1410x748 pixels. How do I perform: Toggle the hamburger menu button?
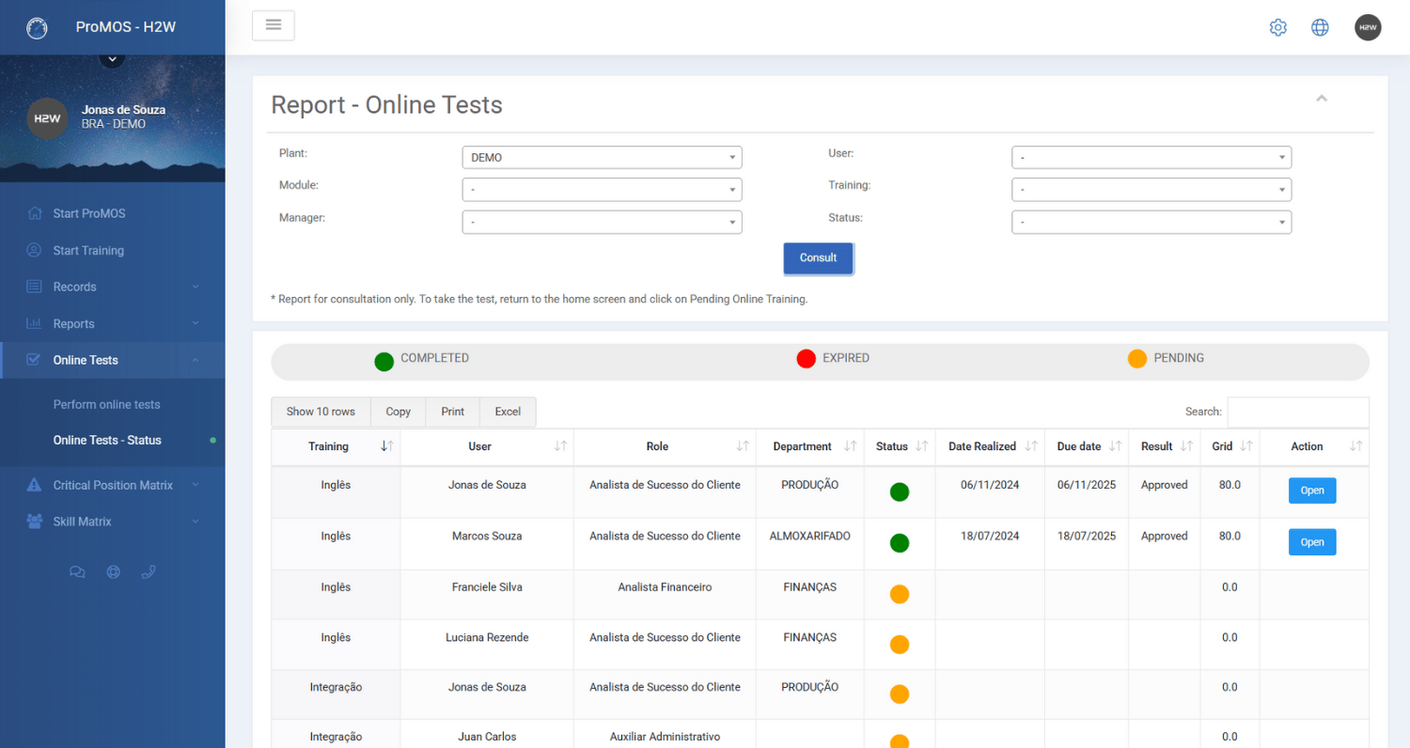(x=274, y=25)
